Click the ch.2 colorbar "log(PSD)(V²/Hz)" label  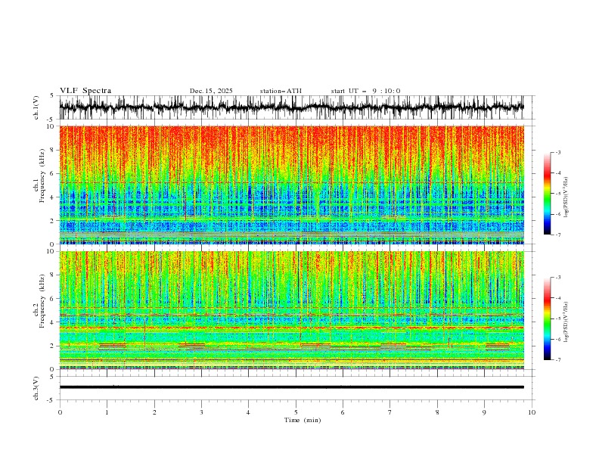[566, 322]
